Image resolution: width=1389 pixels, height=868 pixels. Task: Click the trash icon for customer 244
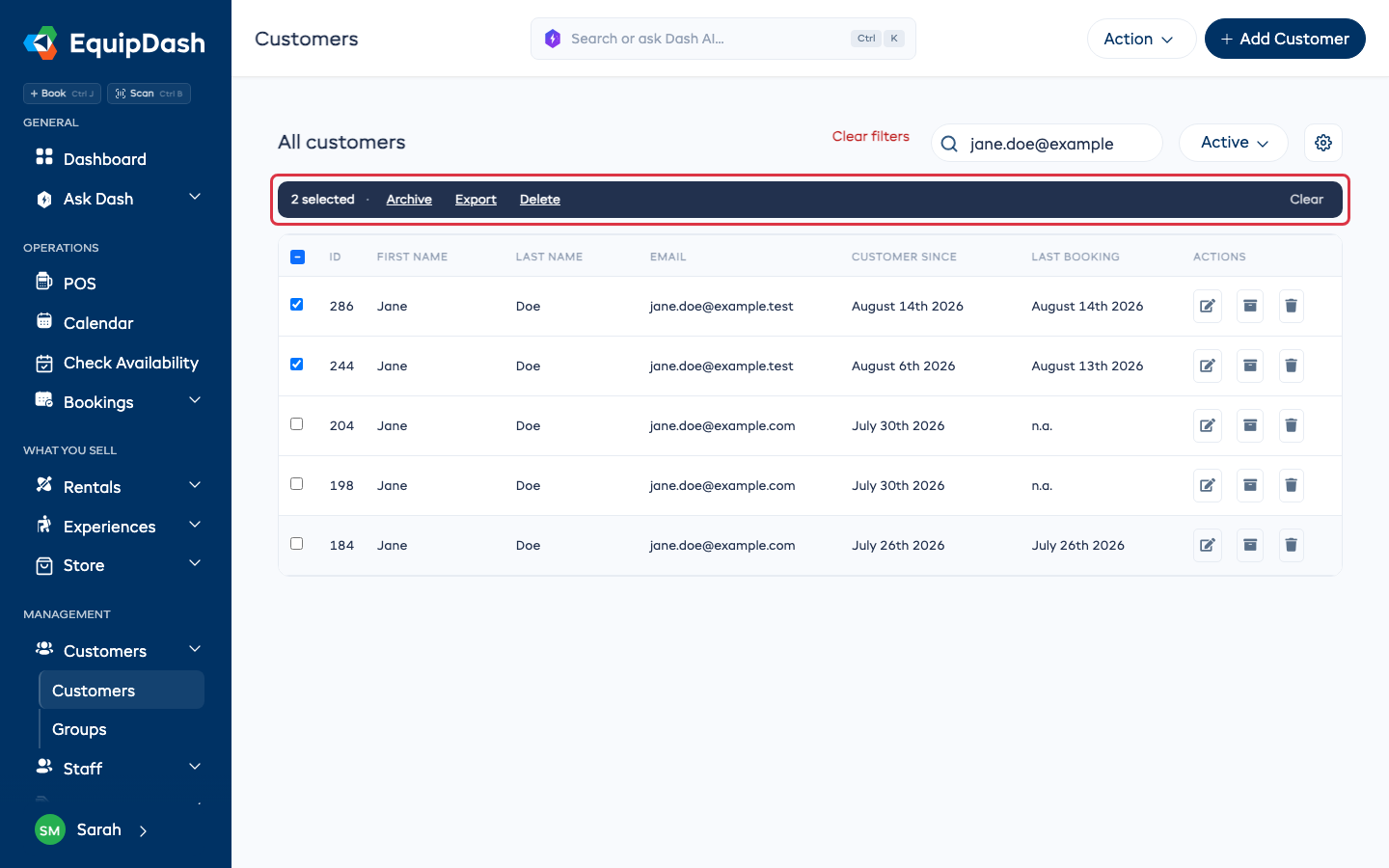point(1291,366)
